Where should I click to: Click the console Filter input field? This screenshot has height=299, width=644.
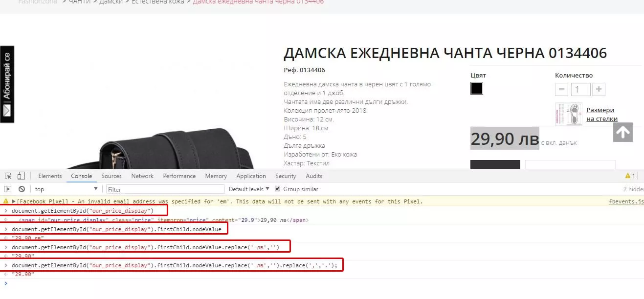165,189
